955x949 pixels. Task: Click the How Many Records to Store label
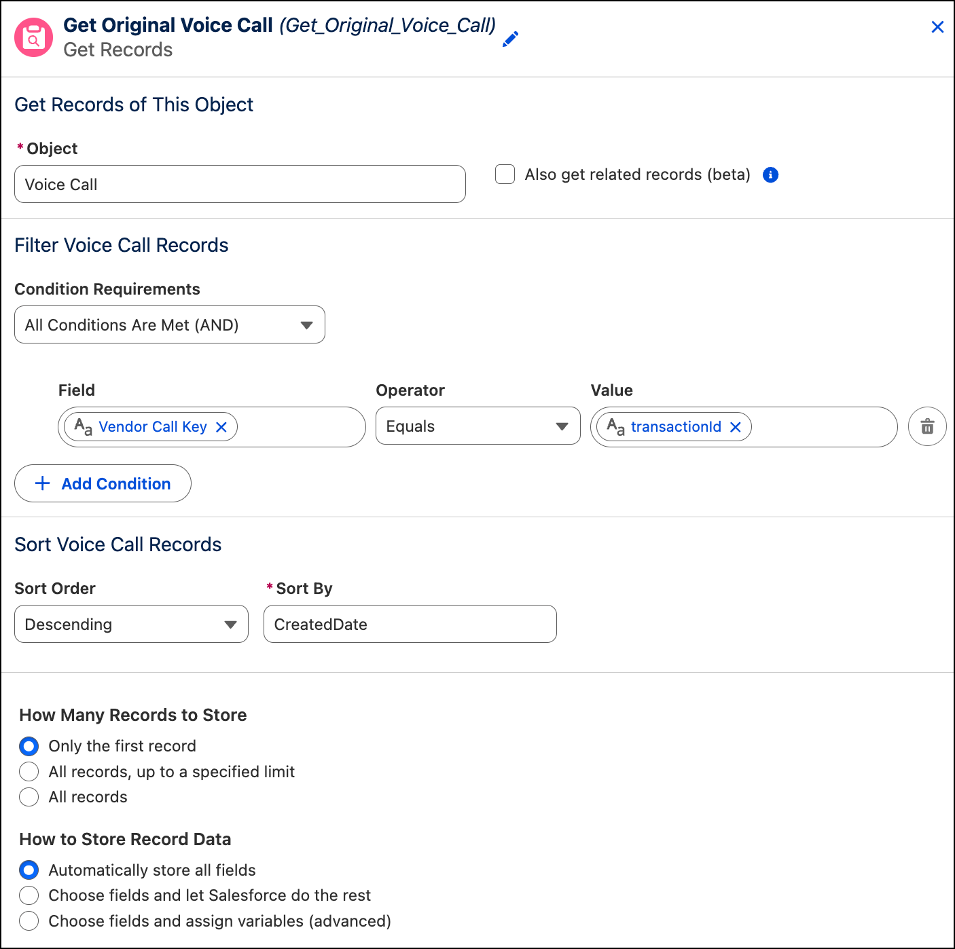tap(133, 715)
